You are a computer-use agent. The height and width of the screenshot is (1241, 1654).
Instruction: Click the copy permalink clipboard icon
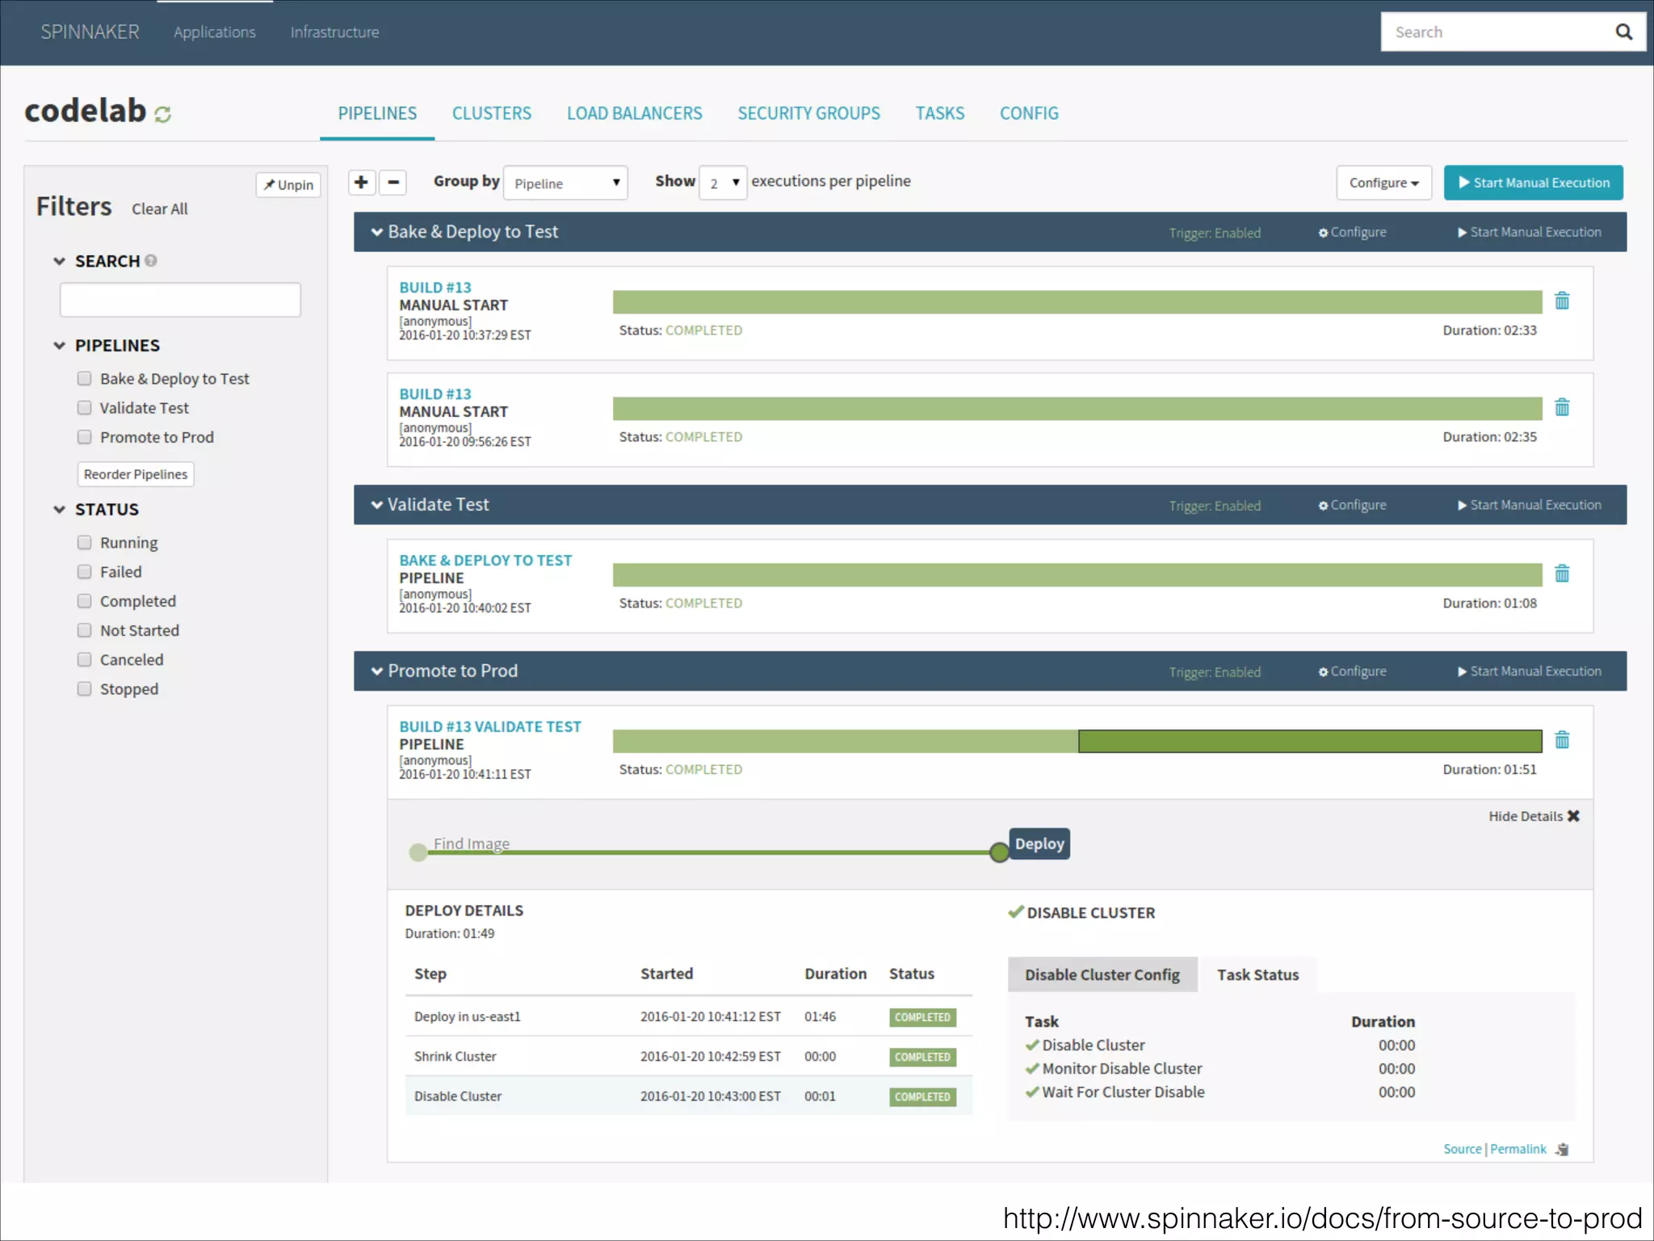(1563, 1149)
